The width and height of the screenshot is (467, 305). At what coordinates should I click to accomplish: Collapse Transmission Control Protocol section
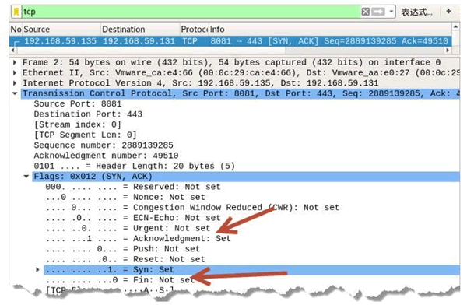15,93
